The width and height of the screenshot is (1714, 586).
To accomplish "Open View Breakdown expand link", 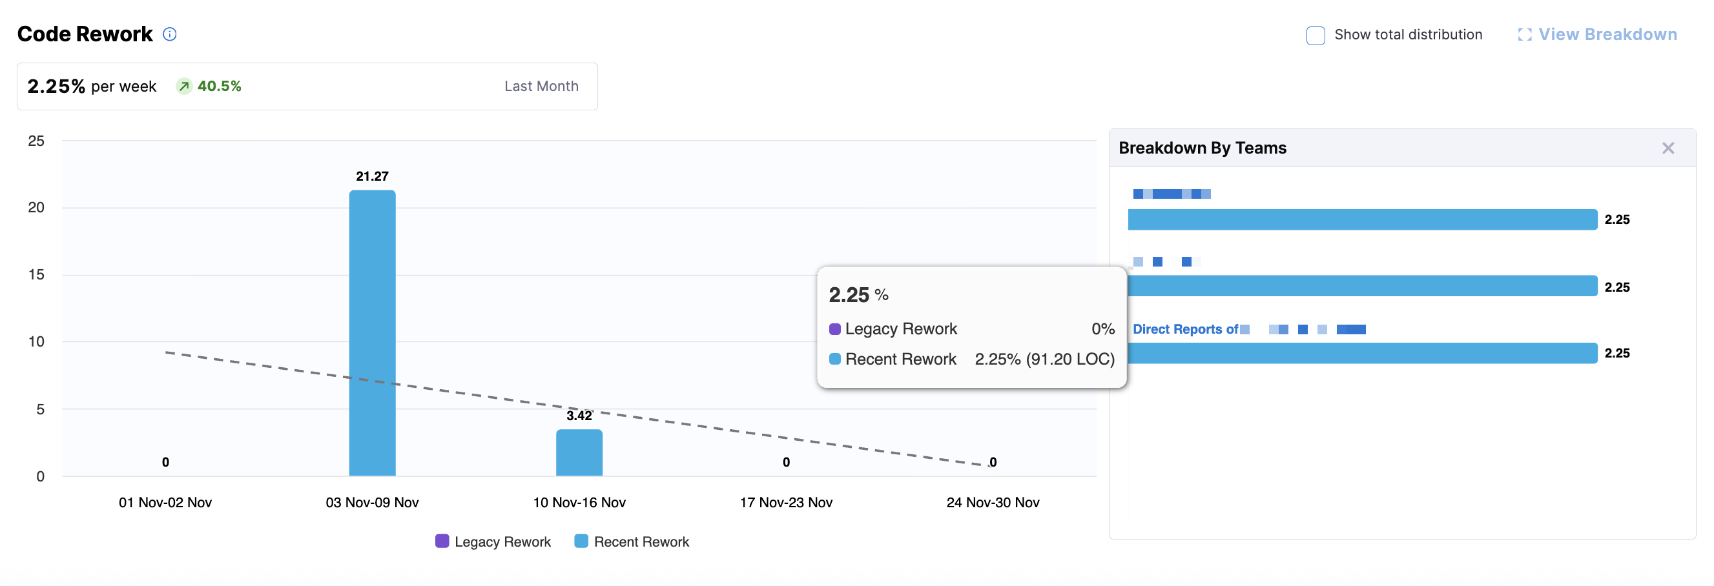I will (1607, 35).
